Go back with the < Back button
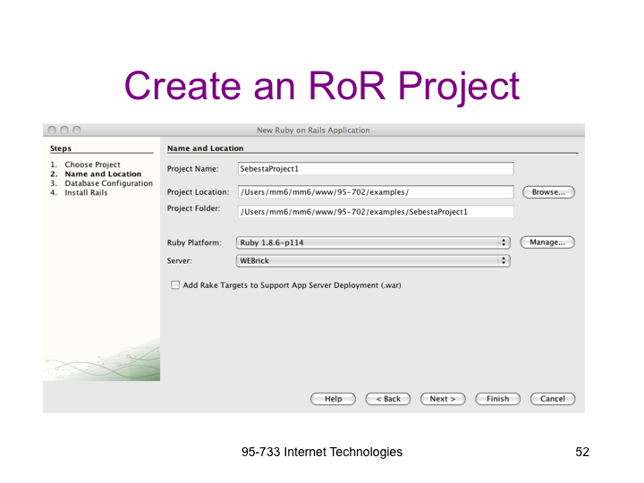This screenshot has height=483, width=644. coord(388,399)
